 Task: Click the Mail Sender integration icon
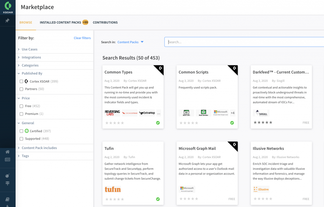pos(203,113)
